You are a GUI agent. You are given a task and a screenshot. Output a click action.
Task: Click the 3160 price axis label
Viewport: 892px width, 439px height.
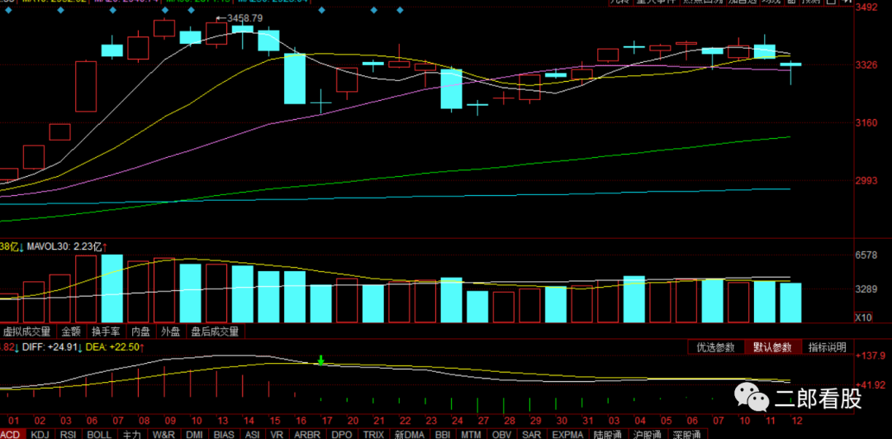tap(867, 122)
